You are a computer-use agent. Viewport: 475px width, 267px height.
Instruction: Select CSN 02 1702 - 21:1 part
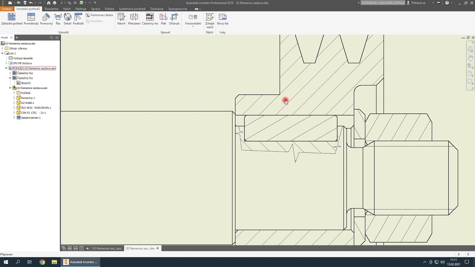(33, 113)
